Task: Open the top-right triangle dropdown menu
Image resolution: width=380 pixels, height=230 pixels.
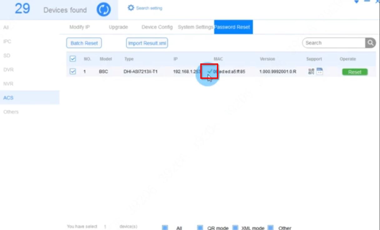Action: (x=357, y=2)
